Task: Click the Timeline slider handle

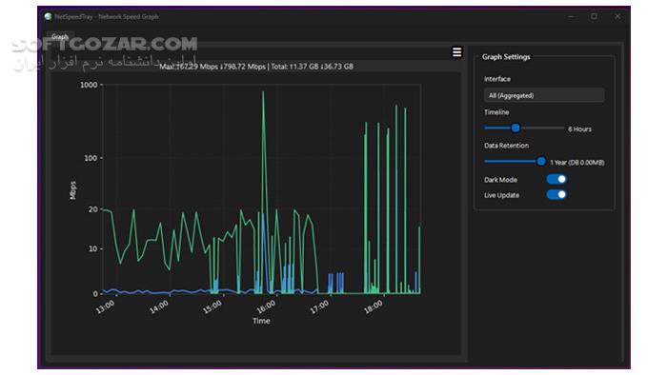Action: coord(515,128)
